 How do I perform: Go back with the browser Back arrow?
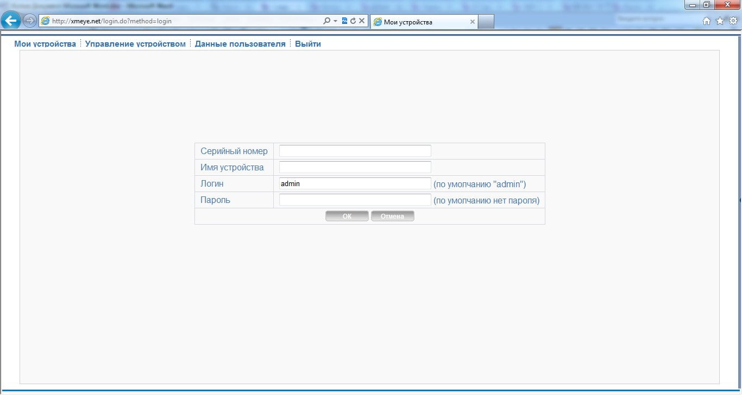click(x=10, y=21)
